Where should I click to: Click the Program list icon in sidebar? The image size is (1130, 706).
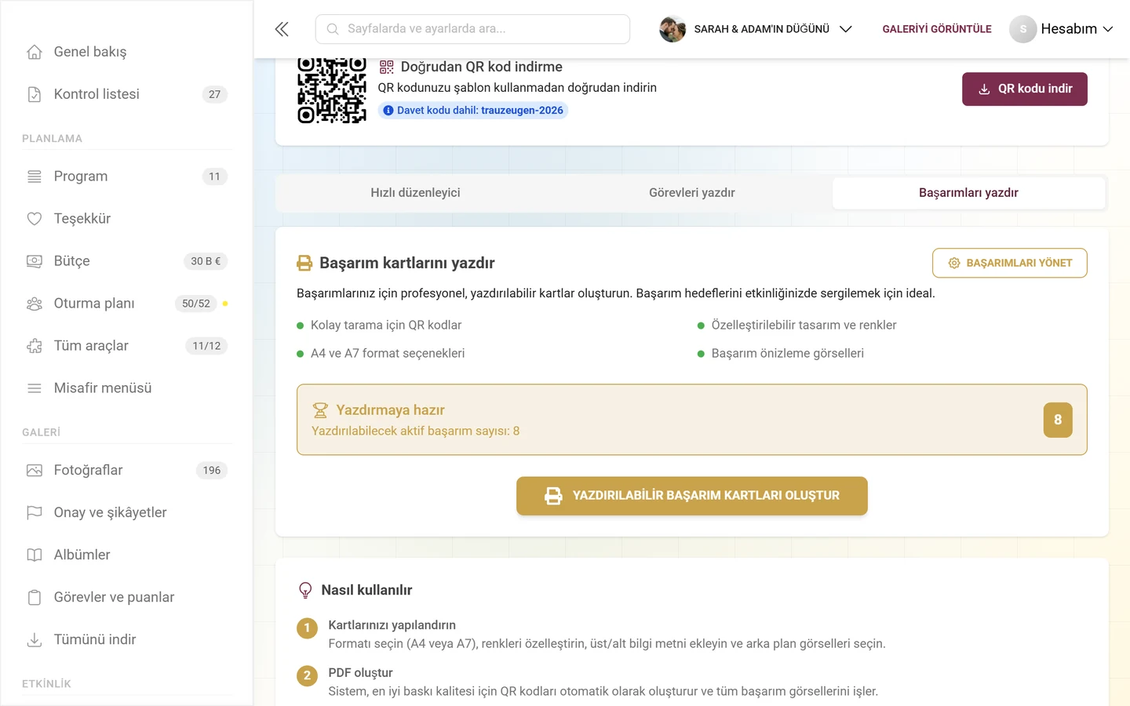(35, 176)
